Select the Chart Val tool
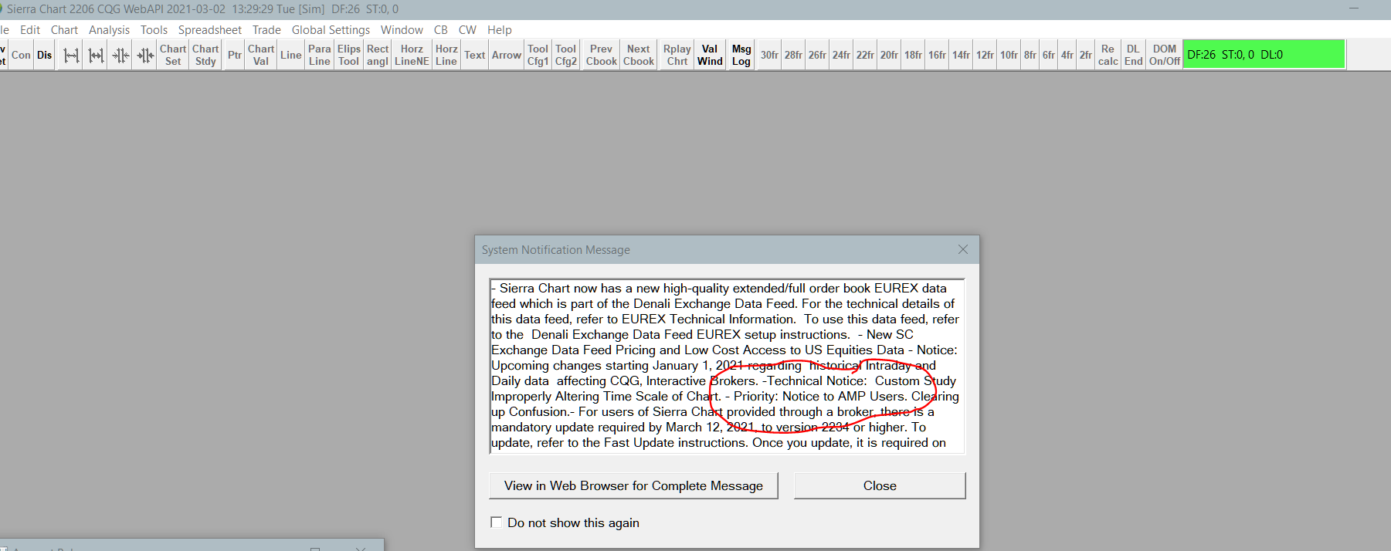This screenshot has height=551, width=1391. pyautogui.click(x=261, y=55)
